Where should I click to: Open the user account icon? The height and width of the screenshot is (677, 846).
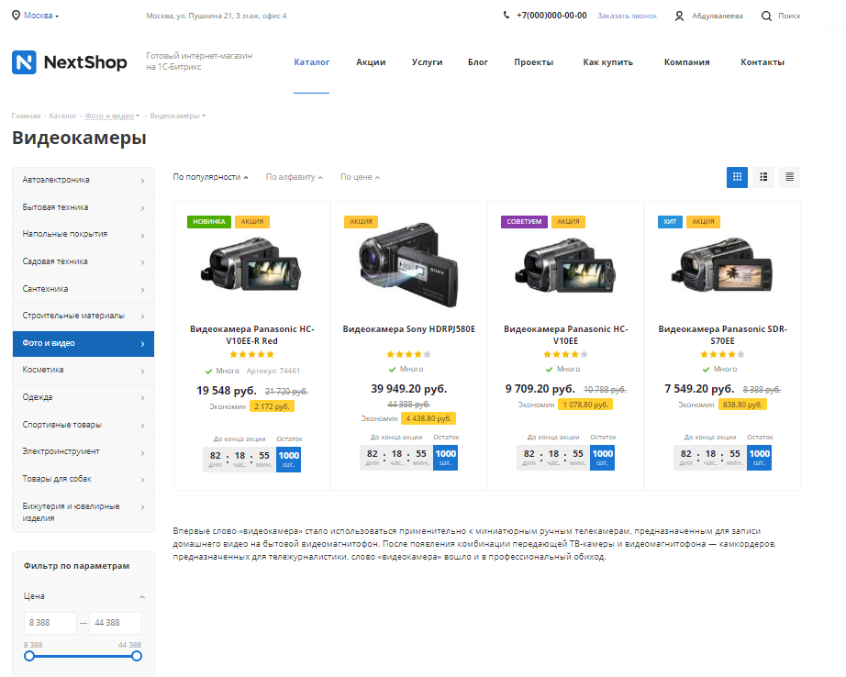(679, 17)
